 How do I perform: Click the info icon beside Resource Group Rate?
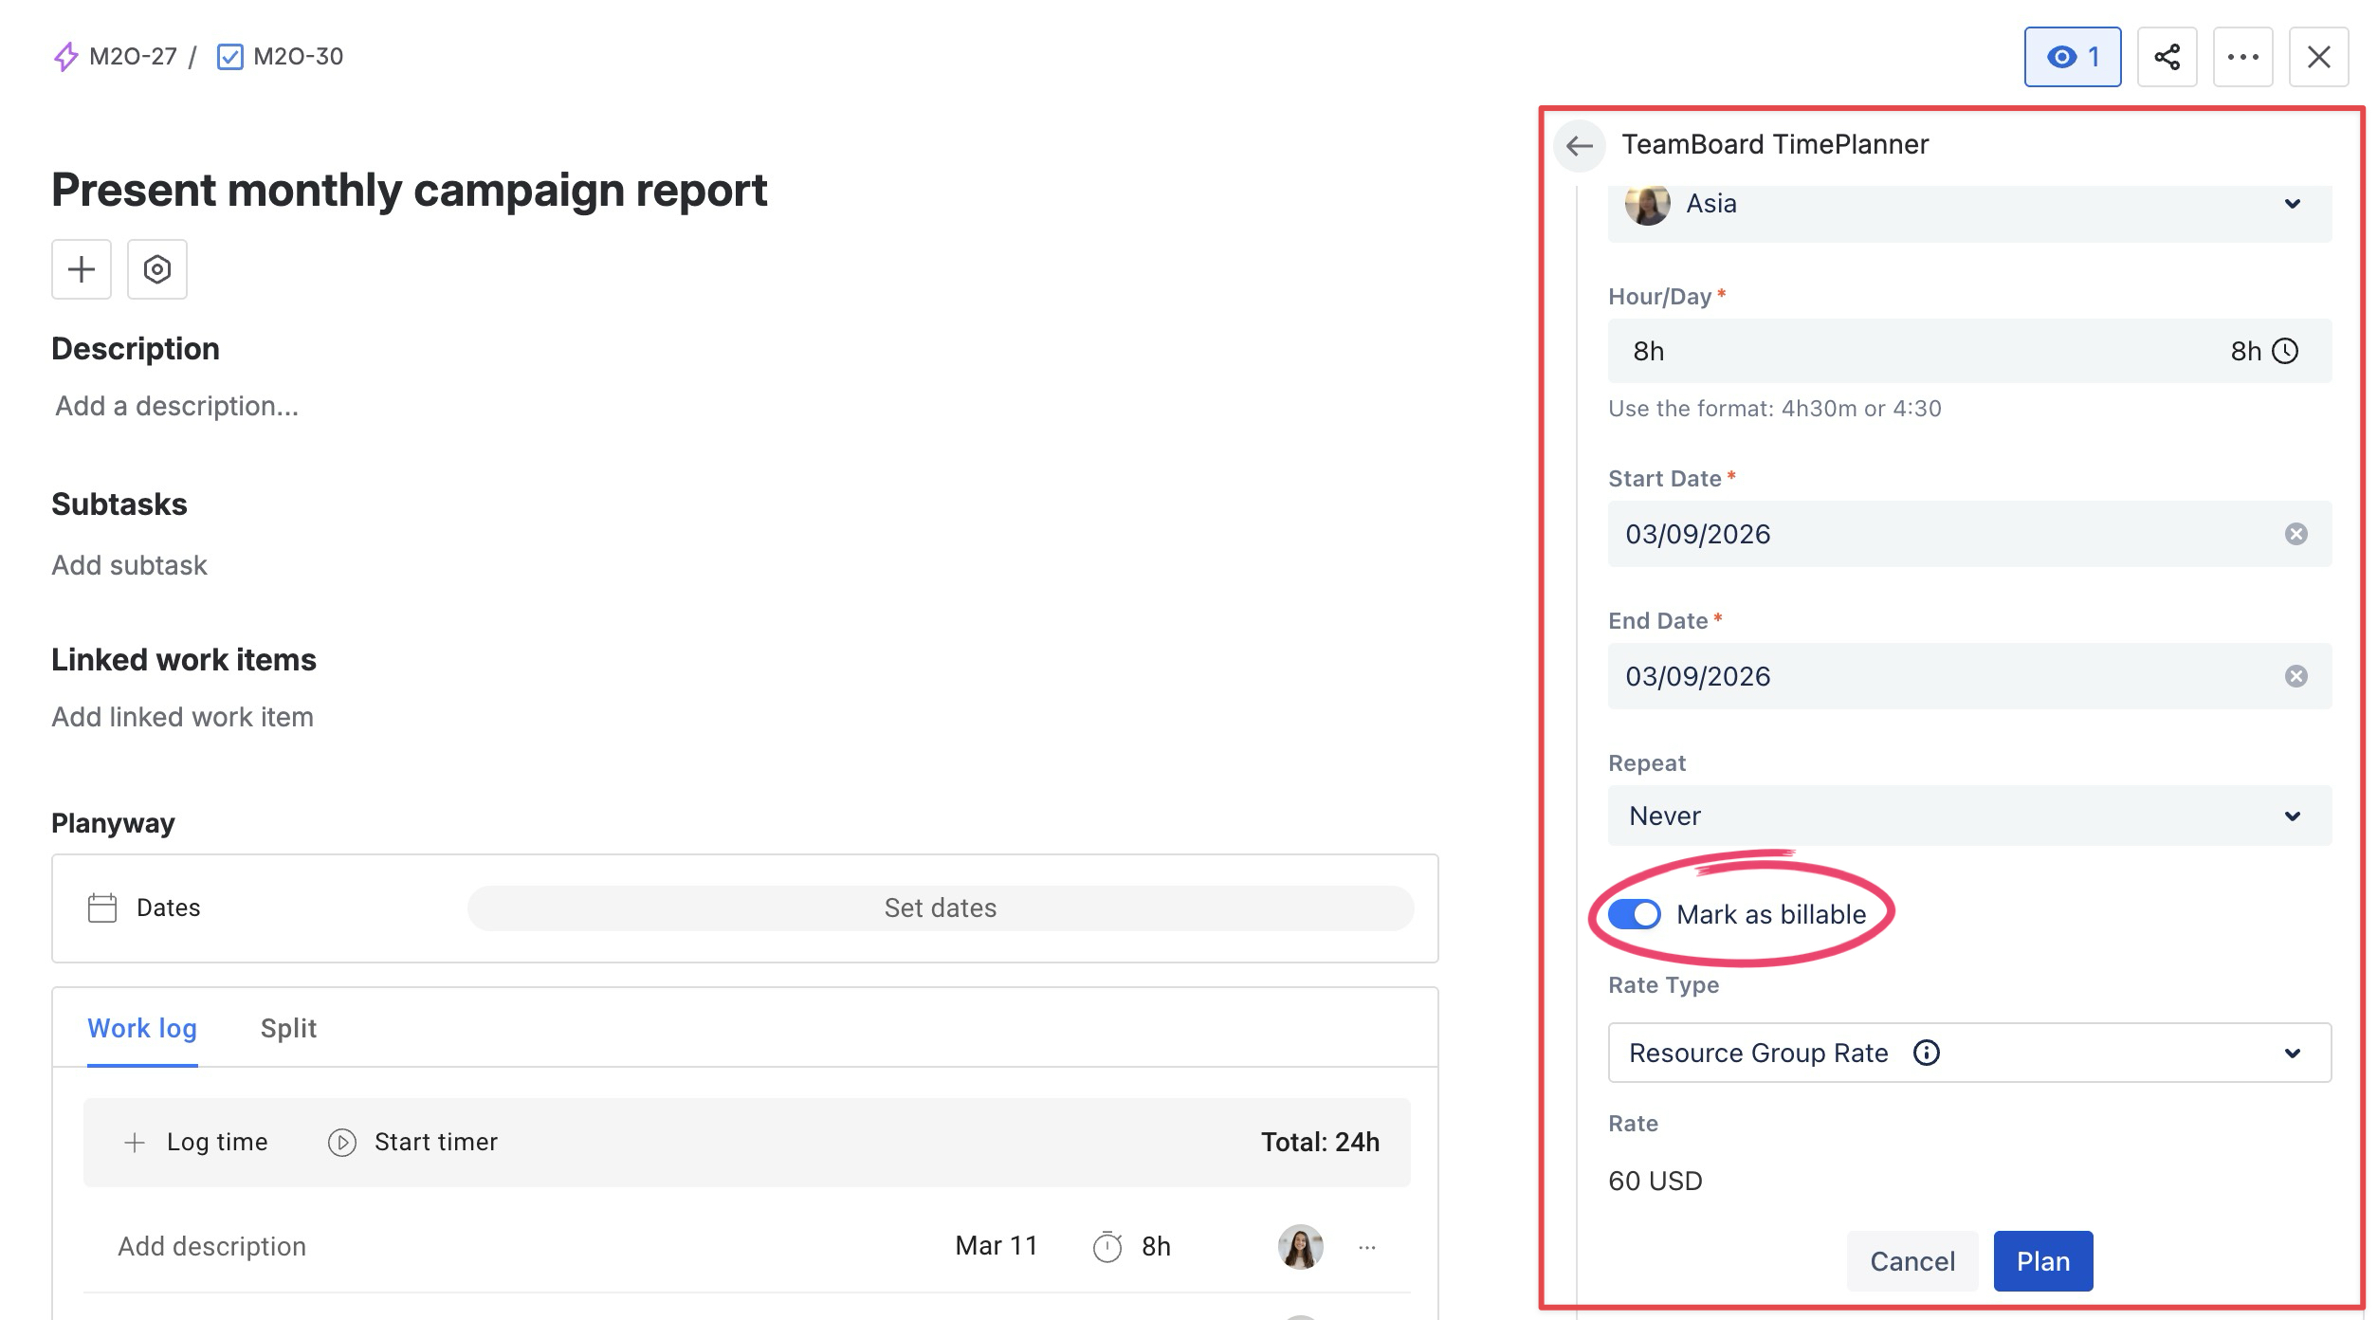click(1926, 1053)
